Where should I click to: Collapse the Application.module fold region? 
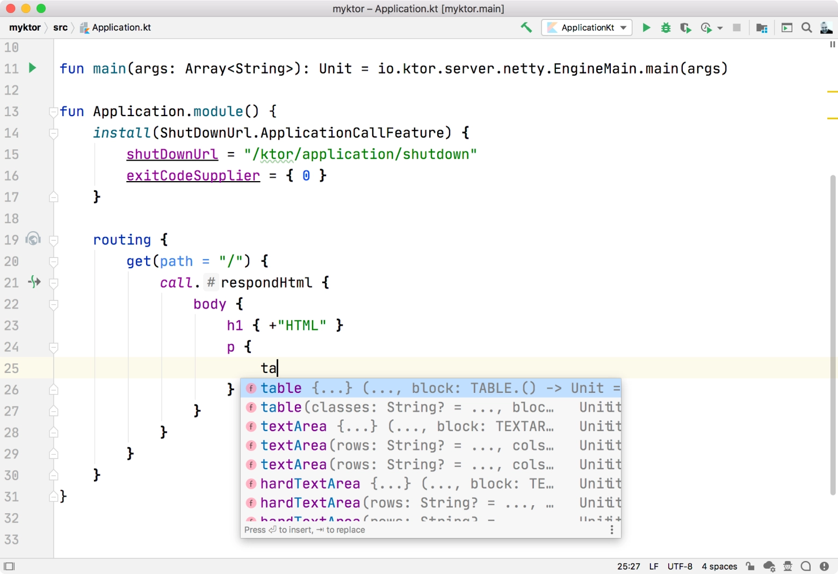tap(53, 112)
